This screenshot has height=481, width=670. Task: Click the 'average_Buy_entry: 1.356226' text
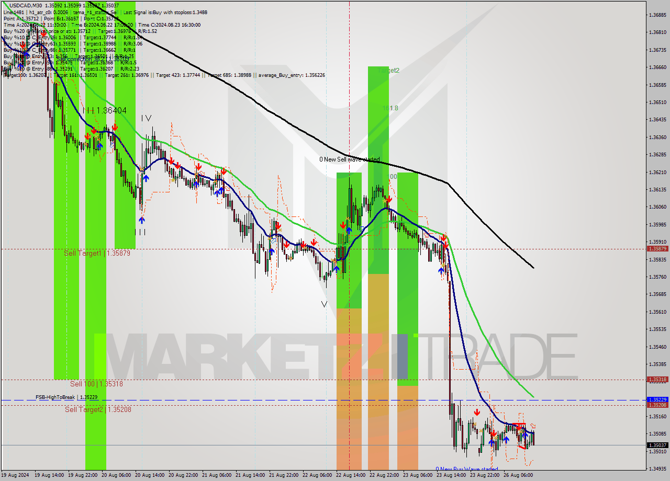click(291, 75)
